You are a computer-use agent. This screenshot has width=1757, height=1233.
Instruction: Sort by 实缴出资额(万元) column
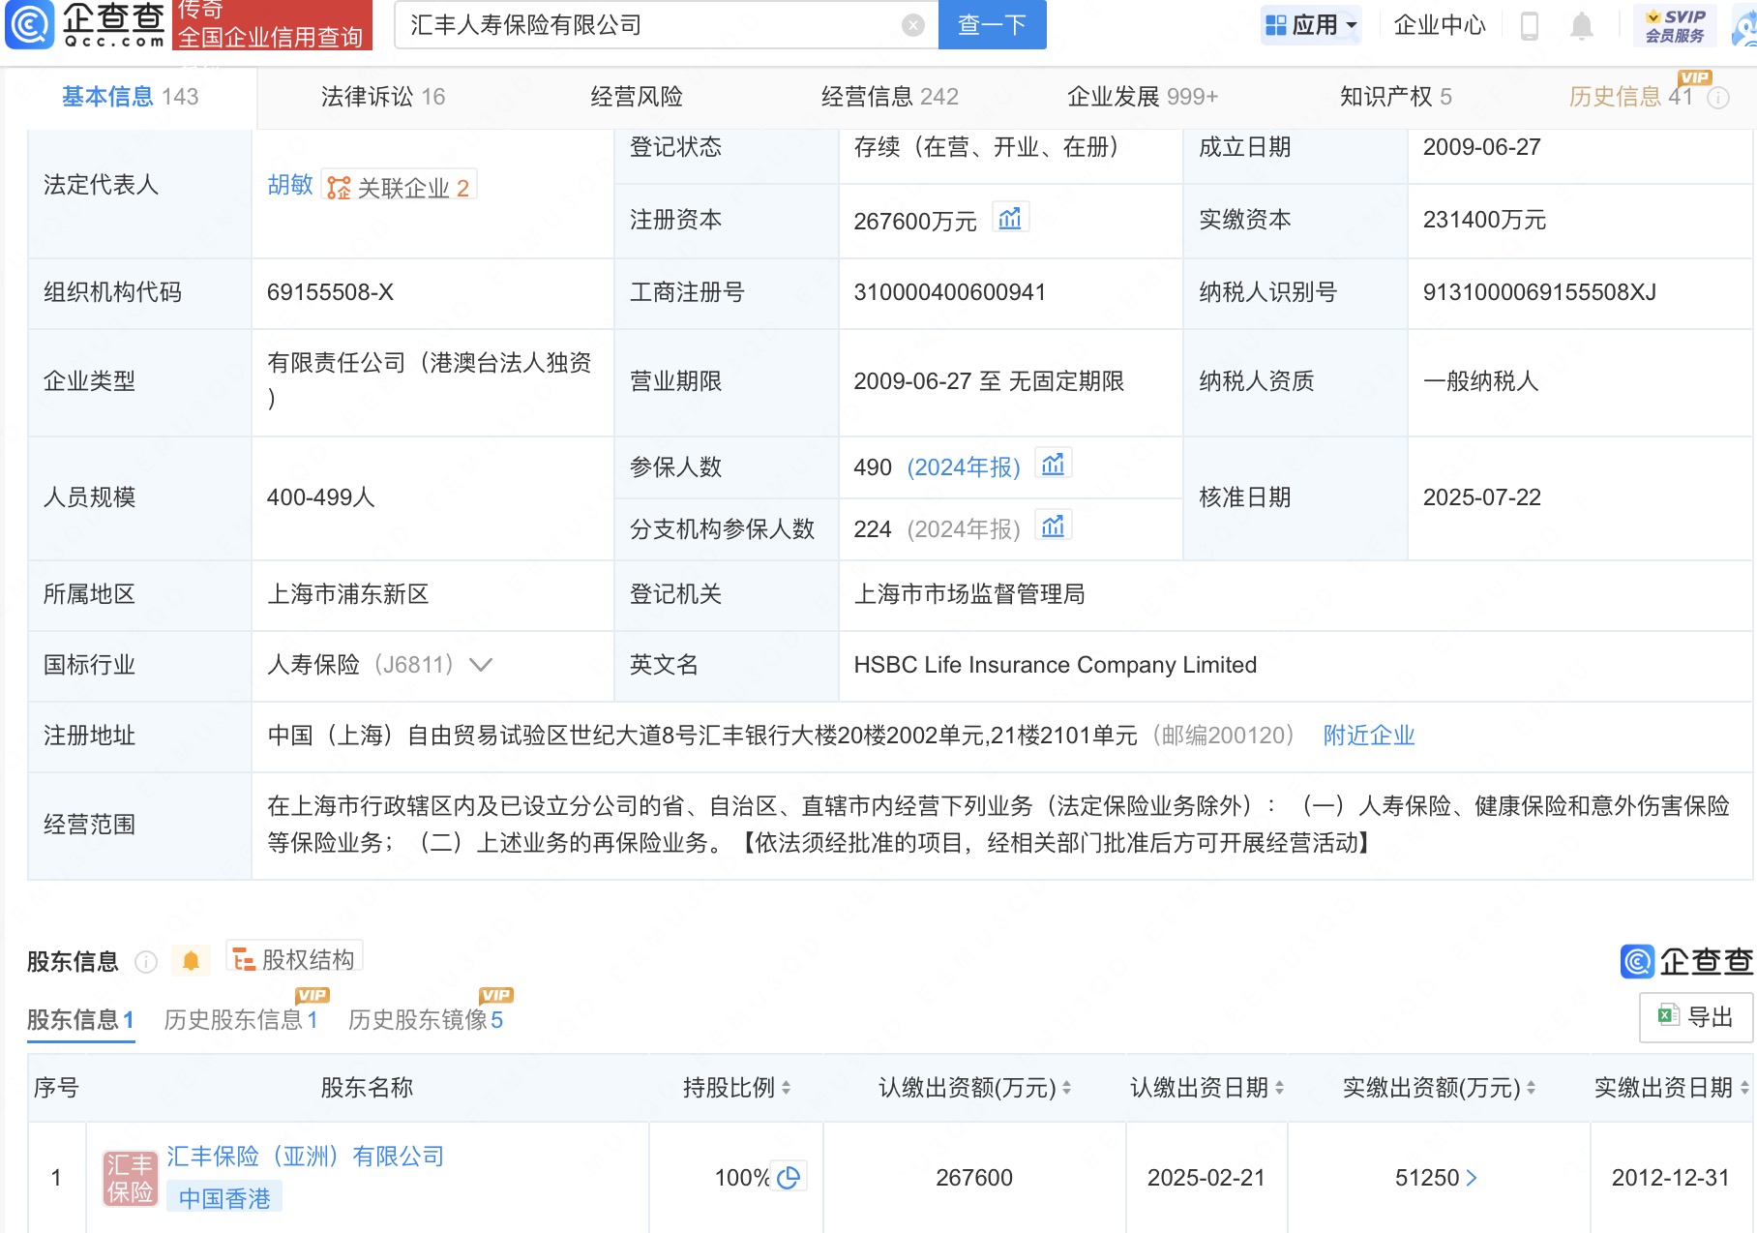[x=1531, y=1088]
